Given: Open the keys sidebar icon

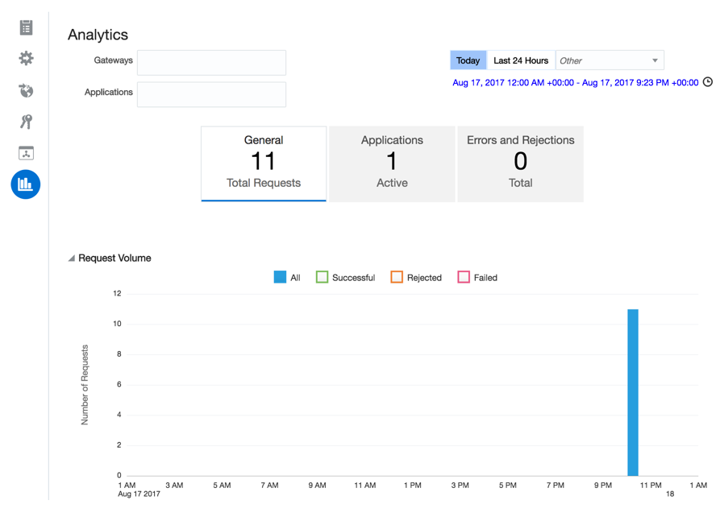Looking at the screenshot, I should tap(26, 122).
